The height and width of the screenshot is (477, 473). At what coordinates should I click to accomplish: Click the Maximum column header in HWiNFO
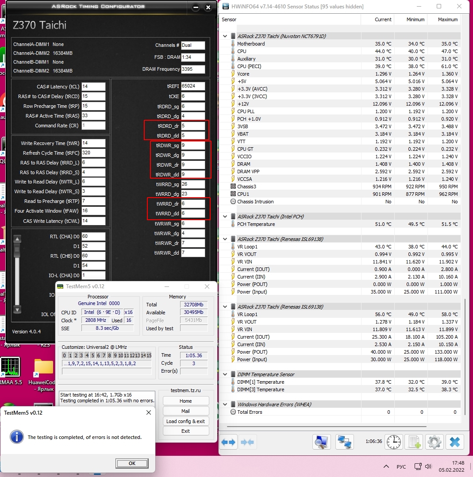coord(448,19)
